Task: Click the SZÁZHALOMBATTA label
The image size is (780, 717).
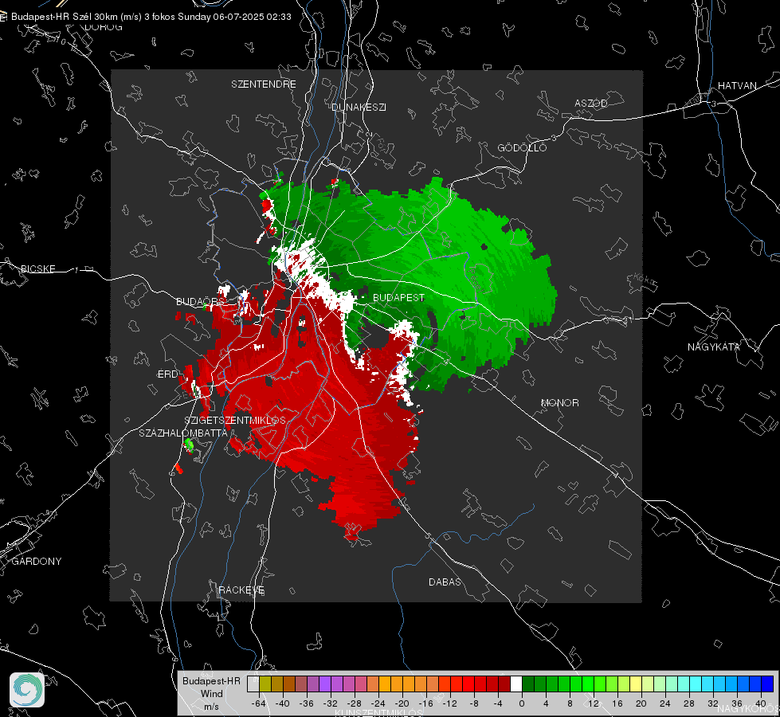Action: click(183, 433)
